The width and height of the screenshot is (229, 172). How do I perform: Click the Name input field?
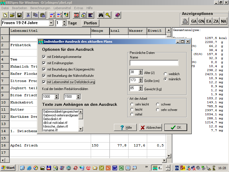point(154,63)
